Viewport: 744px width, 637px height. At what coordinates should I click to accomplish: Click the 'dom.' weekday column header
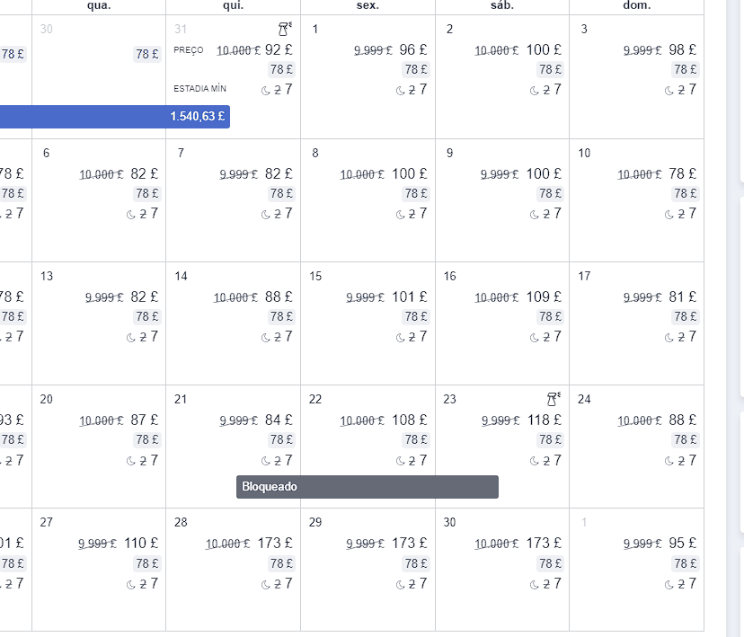(637, 5)
